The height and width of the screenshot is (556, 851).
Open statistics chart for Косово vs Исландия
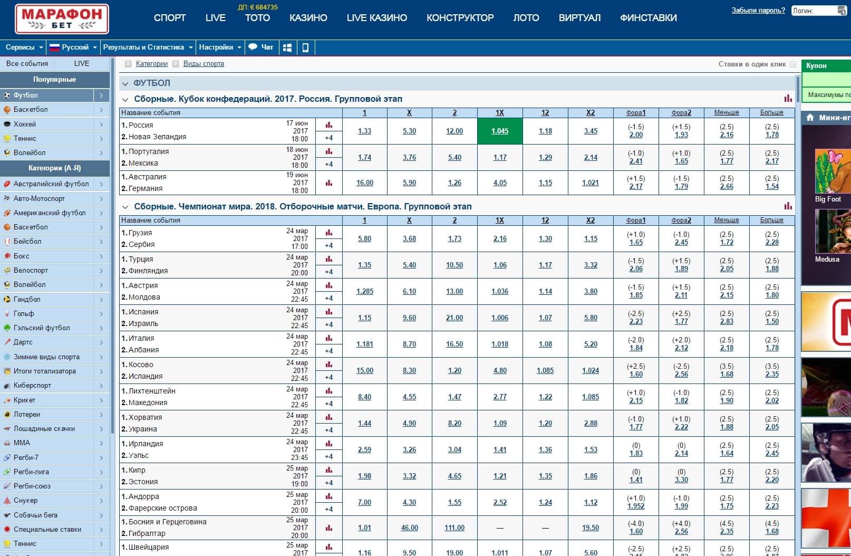tap(329, 365)
